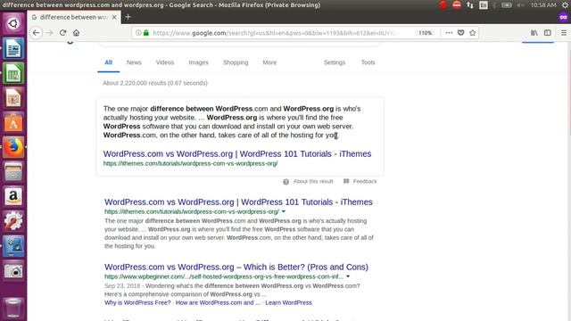This screenshot has height=321, width=571.
Task: Open a new browser tab
Action: (128, 17)
